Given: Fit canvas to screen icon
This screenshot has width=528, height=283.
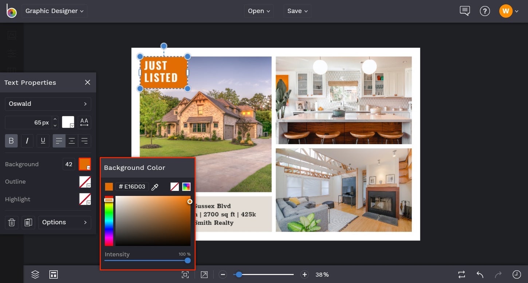Looking at the screenshot, I should coord(185,275).
